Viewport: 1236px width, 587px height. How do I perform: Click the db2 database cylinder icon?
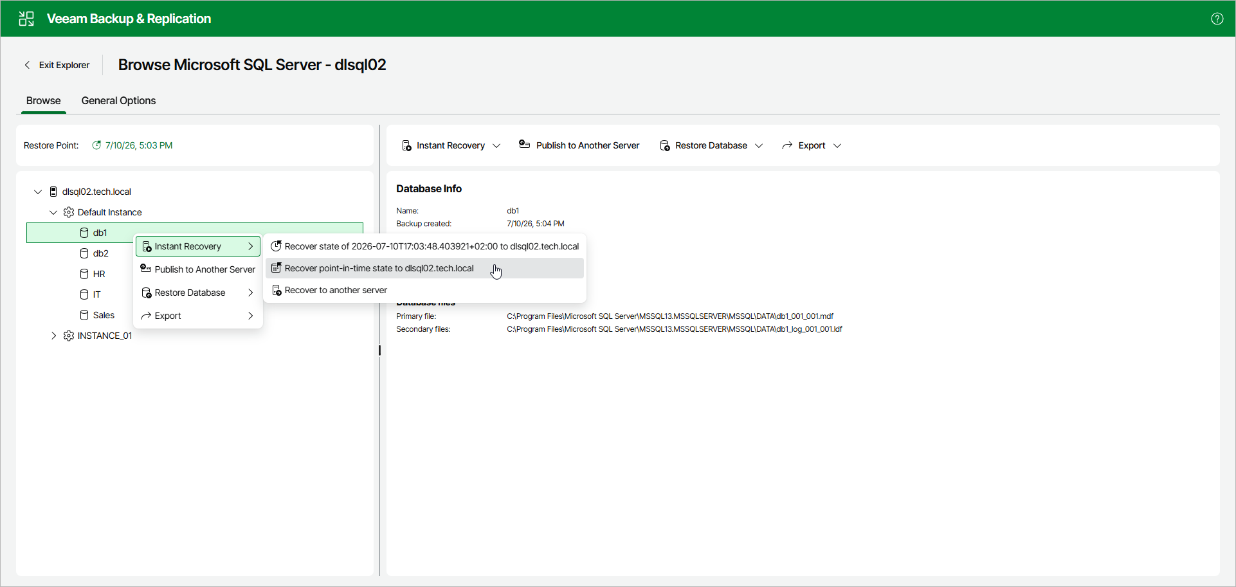click(x=84, y=253)
